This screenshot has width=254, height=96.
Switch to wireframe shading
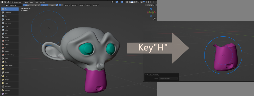[x=130, y=2]
